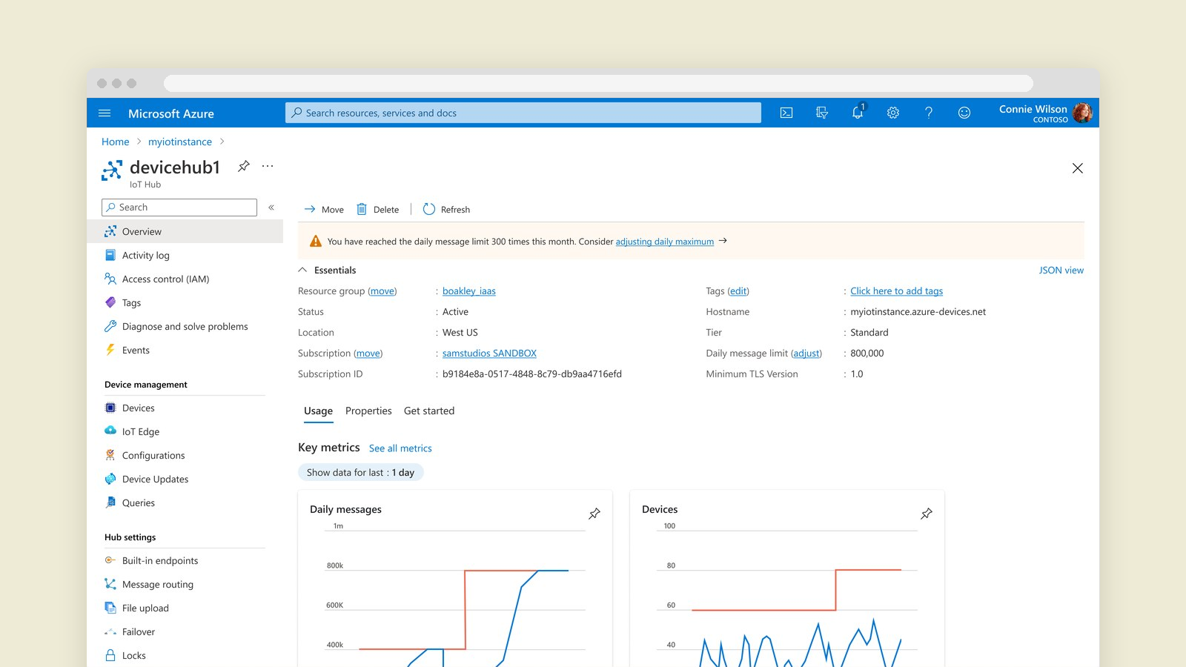
Task: Open portal settings gear
Action: pos(893,113)
